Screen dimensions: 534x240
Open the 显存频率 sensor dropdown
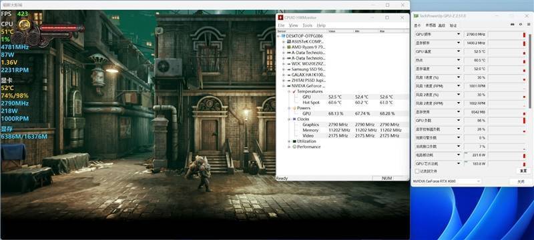[459, 43]
